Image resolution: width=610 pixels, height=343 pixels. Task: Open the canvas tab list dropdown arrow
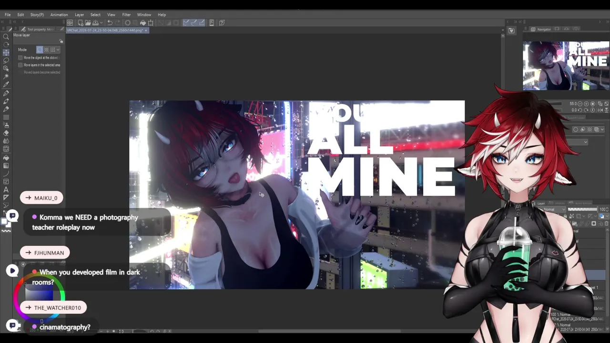(x=502, y=30)
